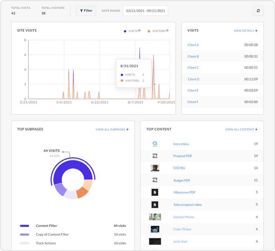Select Client D in visits list

pyautogui.click(x=193, y=79)
